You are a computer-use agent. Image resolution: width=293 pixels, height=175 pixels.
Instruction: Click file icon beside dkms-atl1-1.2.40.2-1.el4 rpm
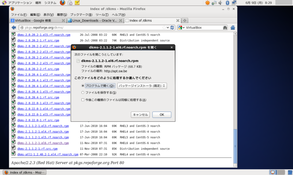13,153
